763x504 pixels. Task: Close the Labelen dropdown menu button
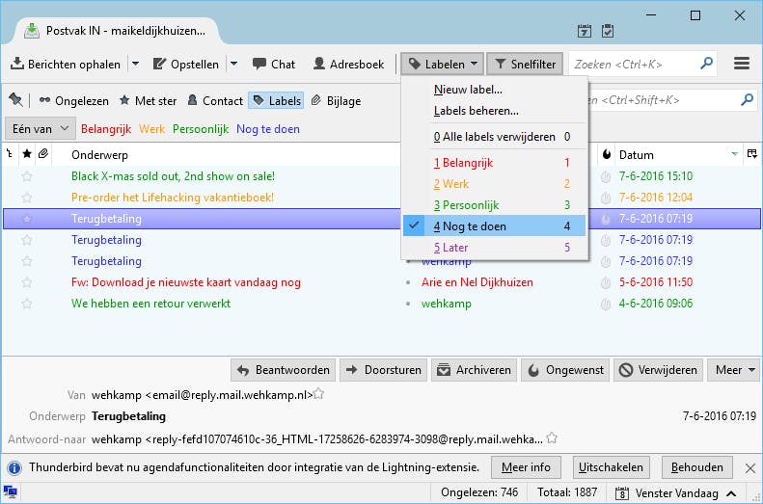pyautogui.click(x=443, y=65)
